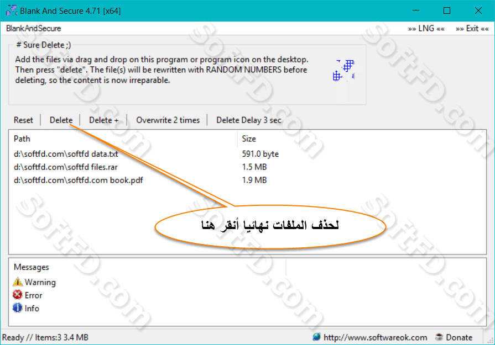495x345 pixels.
Task: Click the blue grid program logo icon
Action: (343, 70)
